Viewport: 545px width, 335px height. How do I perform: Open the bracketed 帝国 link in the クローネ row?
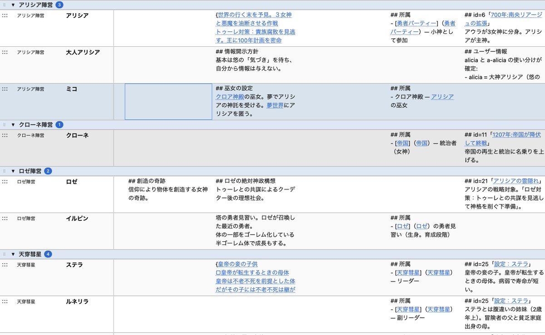coord(403,143)
